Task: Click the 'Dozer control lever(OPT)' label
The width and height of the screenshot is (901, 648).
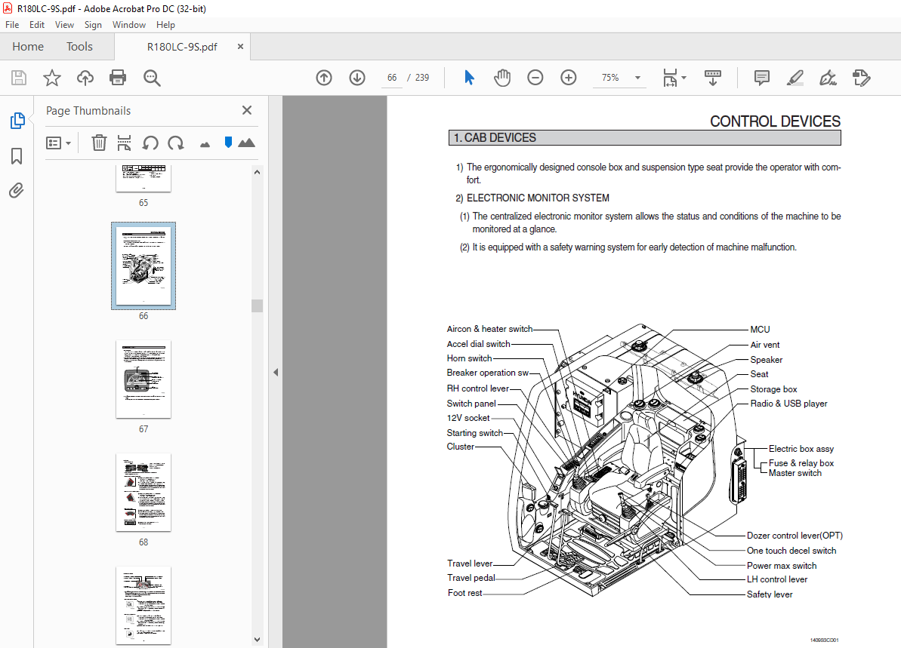Action: click(x=795, y=536)
